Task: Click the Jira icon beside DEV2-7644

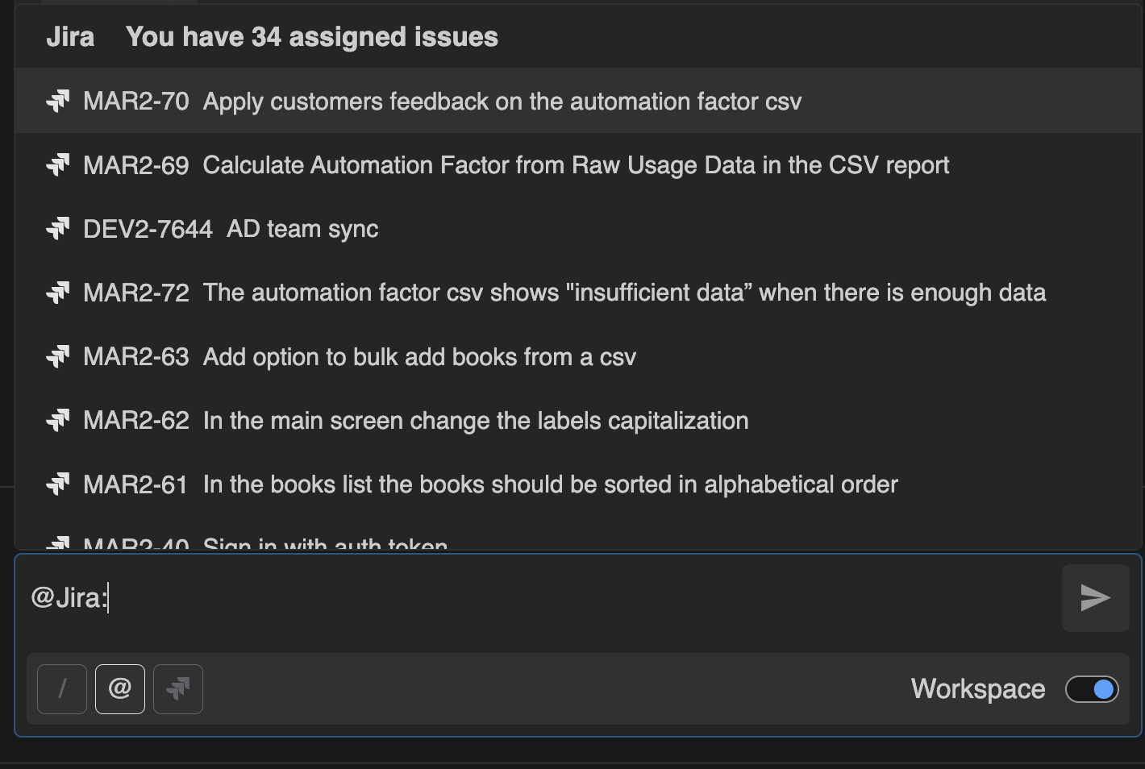Action: [58, 229]
